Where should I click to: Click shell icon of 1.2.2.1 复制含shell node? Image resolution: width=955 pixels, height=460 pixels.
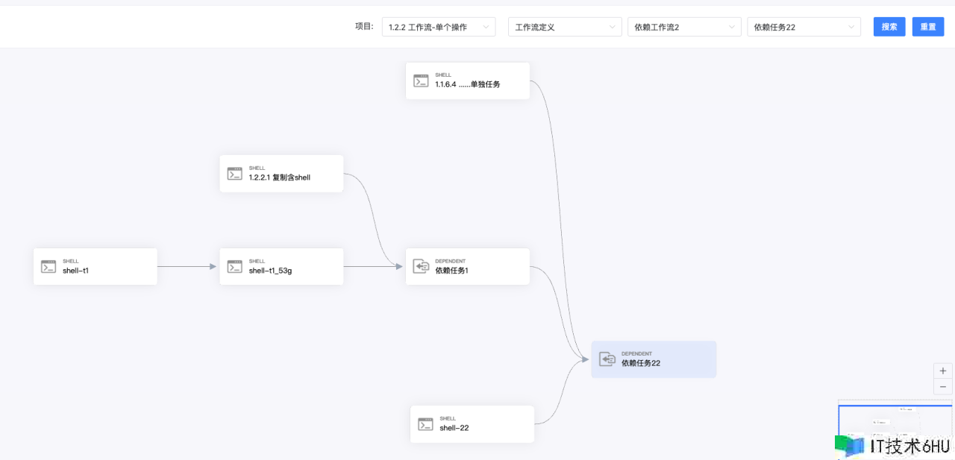point(235,174)
